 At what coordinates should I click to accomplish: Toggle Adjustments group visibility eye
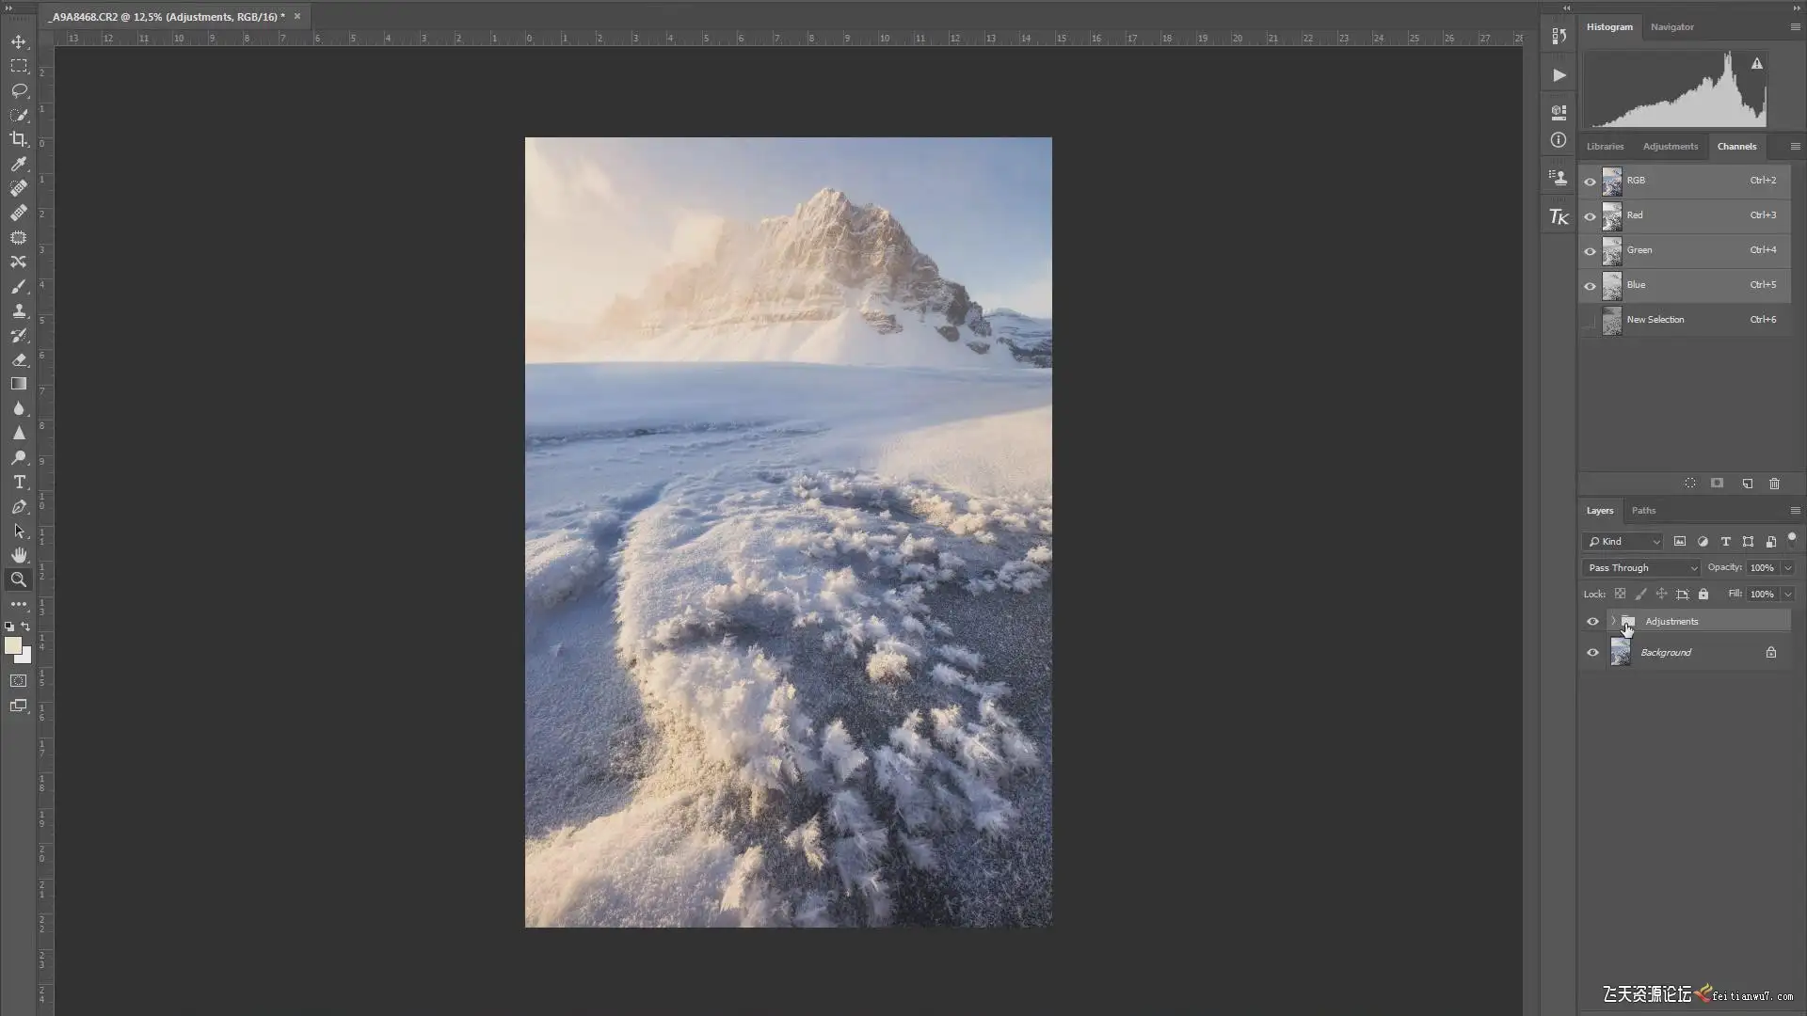[1592, 622]
